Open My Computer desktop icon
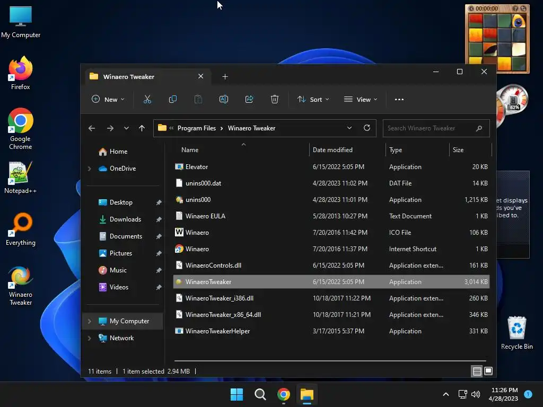 pos(21,22)
